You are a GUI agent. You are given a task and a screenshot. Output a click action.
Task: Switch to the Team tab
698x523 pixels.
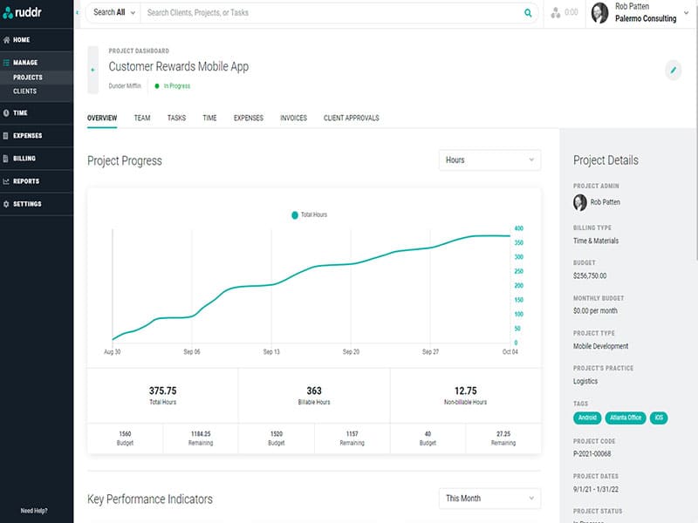(142, 118)
